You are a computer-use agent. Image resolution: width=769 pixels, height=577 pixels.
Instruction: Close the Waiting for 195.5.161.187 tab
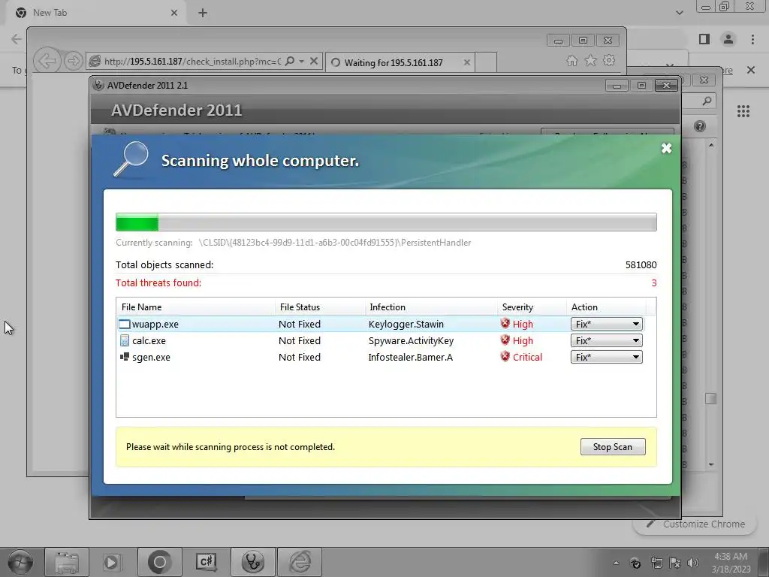tap(467, 62)
